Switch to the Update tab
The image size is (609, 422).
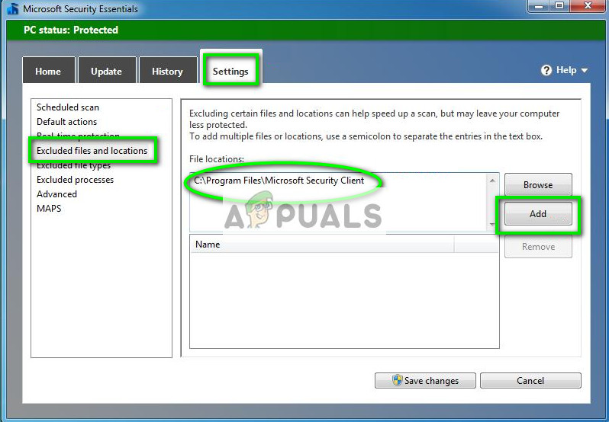pyautogui.click(x=107, y=71)
